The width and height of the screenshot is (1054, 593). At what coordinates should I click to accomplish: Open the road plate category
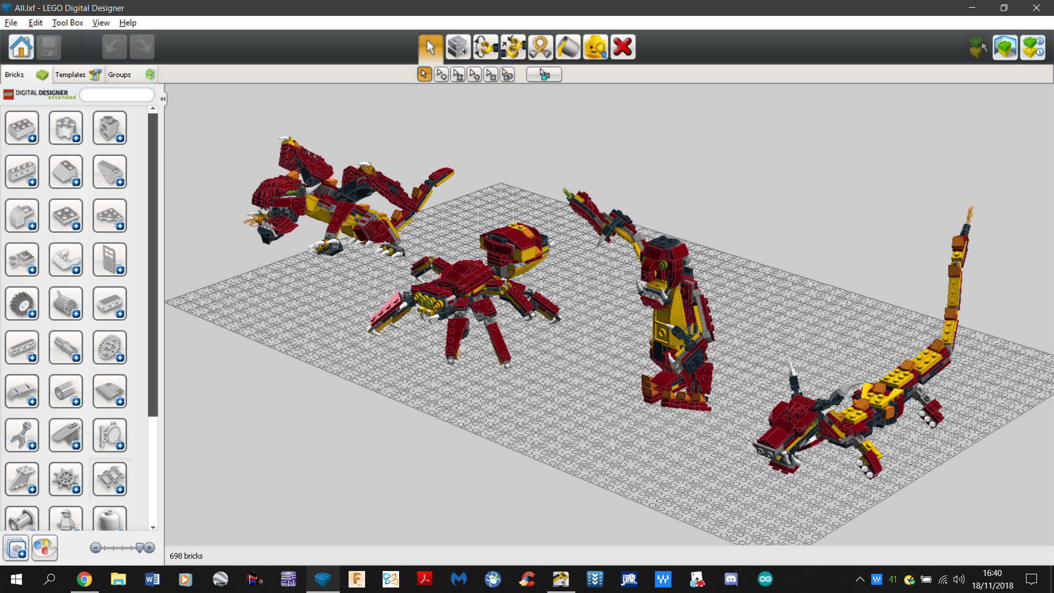[x=110, y=391]
